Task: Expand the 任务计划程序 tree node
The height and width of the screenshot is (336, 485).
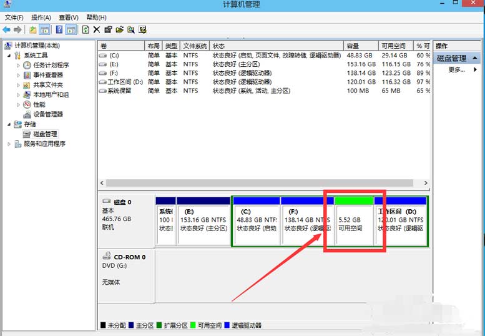Action: (19, 65)
